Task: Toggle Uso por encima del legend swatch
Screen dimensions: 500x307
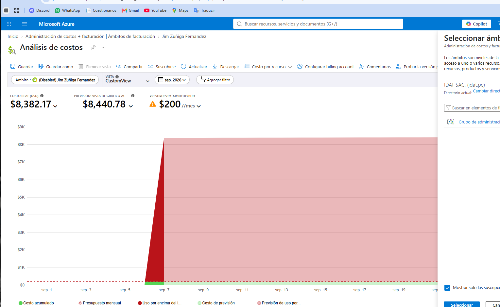Action: coord(140,303)
